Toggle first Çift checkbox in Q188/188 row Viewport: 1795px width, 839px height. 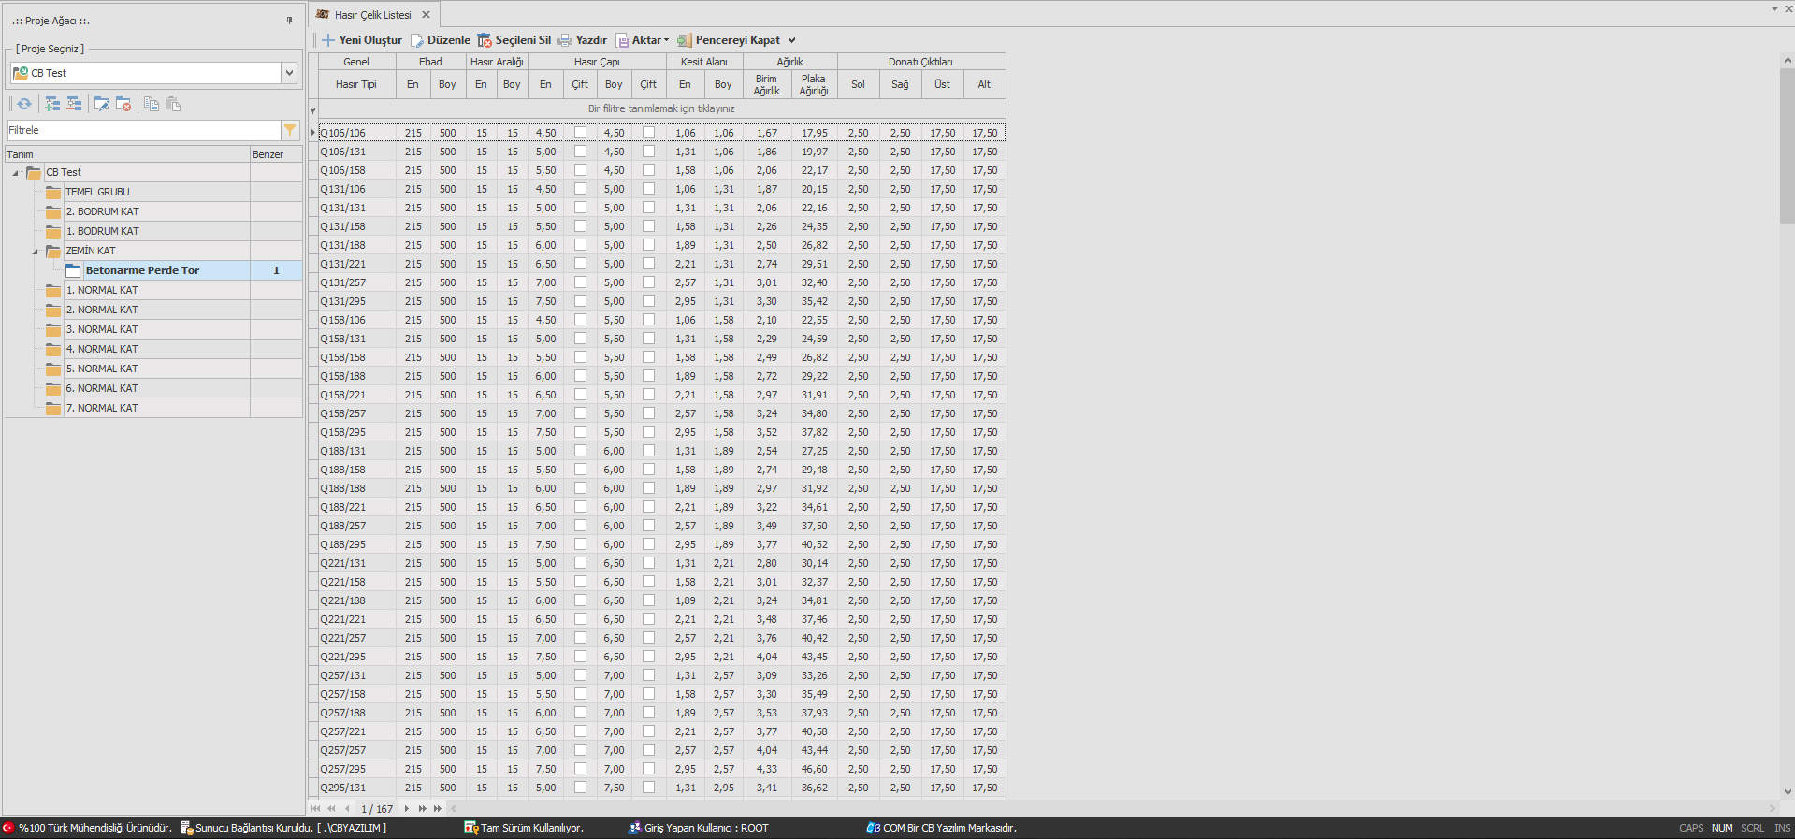click(x=580, y=488)
